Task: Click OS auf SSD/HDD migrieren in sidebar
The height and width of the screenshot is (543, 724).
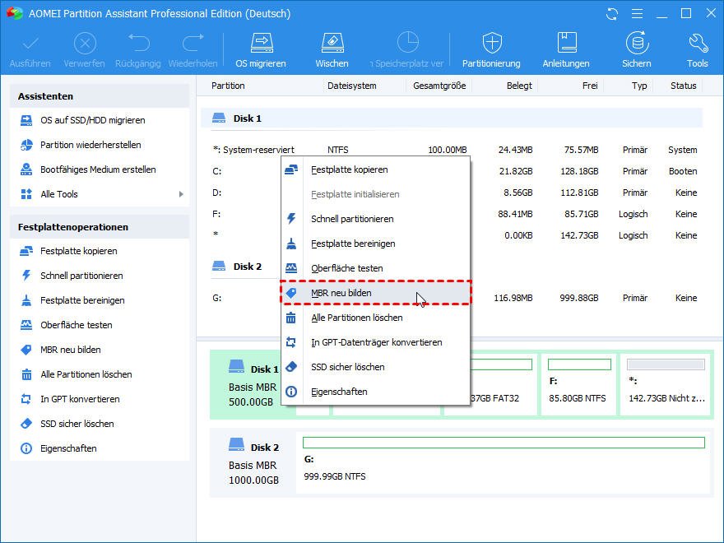Action: coord(92,120)
